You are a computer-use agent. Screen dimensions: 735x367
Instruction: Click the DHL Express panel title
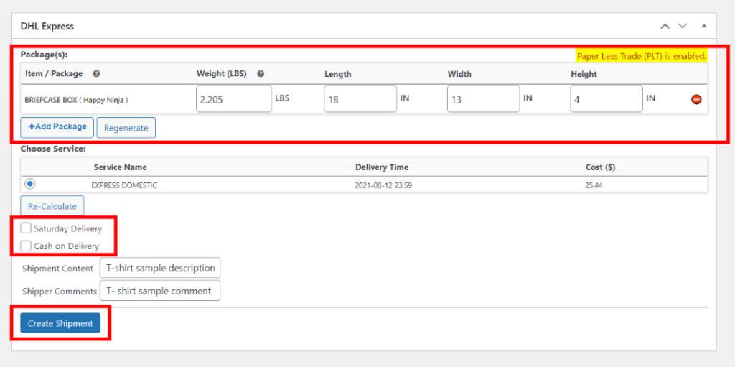point(47,27)
